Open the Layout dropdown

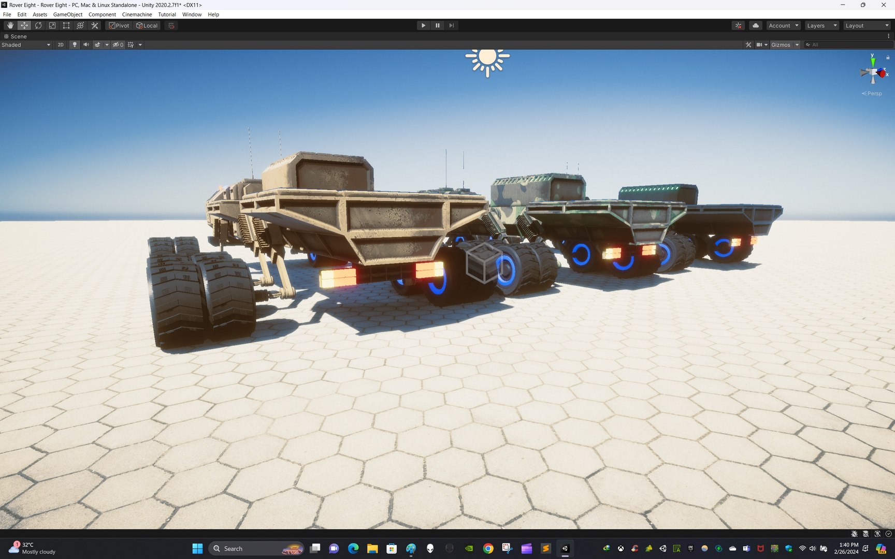(x=867, y=25)
